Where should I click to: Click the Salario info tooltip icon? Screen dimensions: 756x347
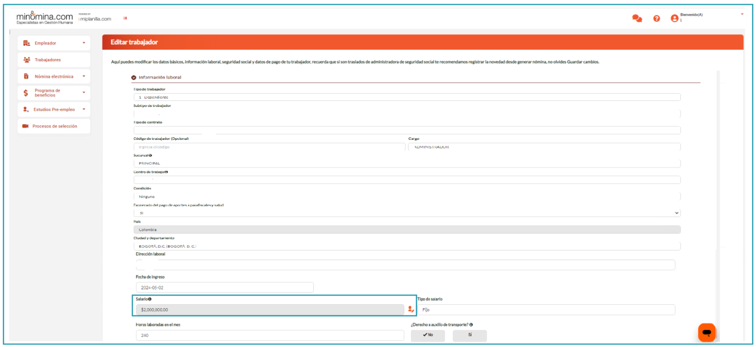[150, 299]
